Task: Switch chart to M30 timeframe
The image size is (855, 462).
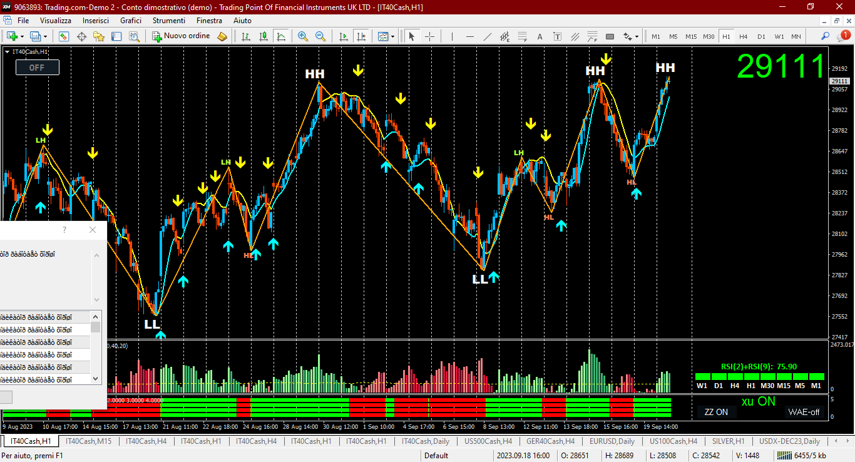Action: [x=709, y=36]
